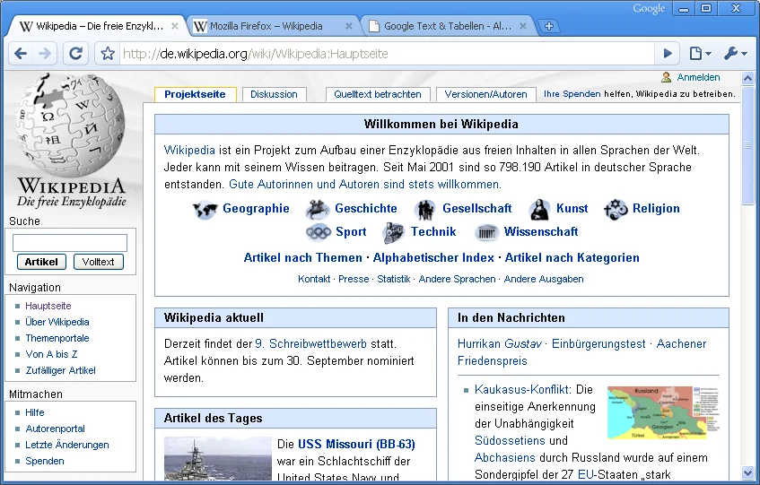Viewport: 760px width, 485px height.
Task: Click the browser Forward arrow button
Action: point(45,53)
